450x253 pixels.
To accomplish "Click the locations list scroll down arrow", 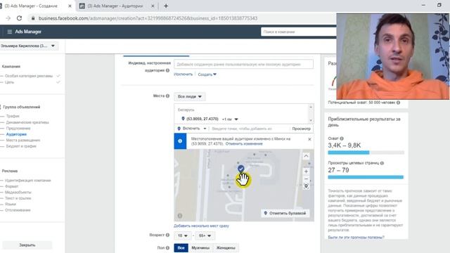I will [x=311, y=120].
